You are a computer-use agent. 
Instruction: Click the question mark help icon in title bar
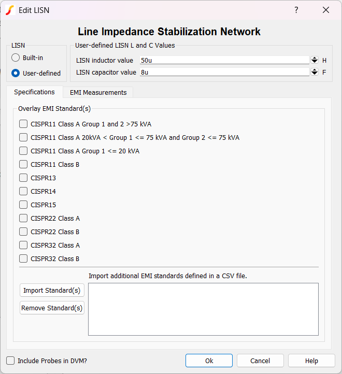296,10
